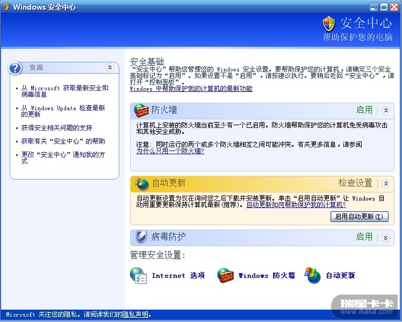Close the Windows 安全中心 window
This screenshot has width=402, height=322.
[x=394, y=6]
